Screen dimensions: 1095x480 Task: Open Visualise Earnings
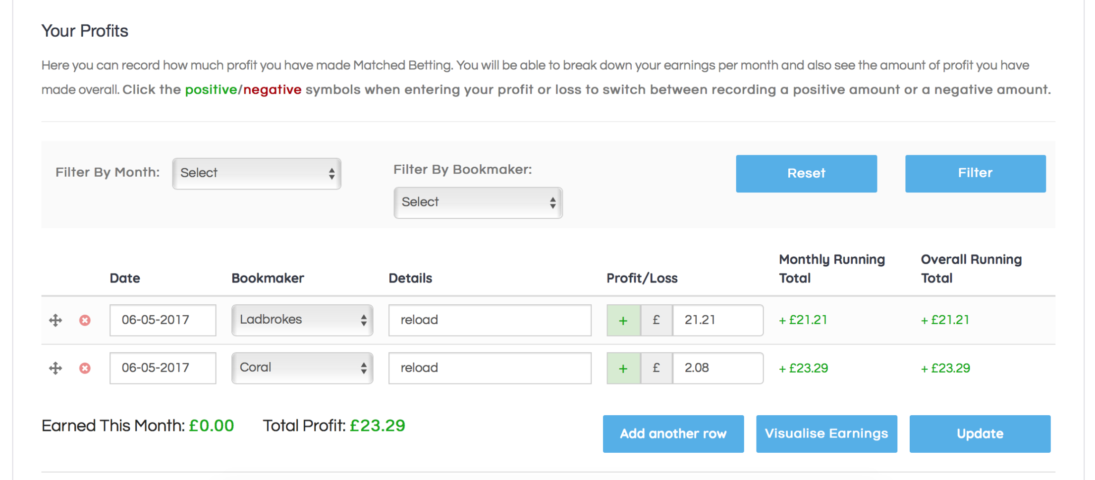(826, 434)
